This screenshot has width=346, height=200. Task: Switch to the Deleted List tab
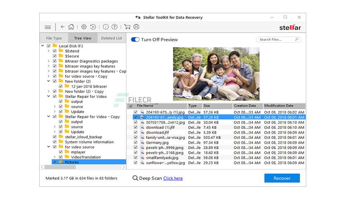point(111,38)
